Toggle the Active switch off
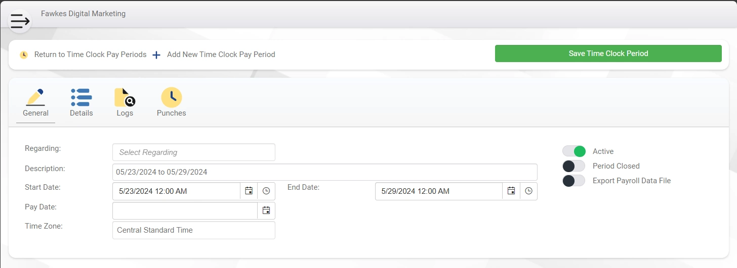737x268 pixels. (574, 151)
